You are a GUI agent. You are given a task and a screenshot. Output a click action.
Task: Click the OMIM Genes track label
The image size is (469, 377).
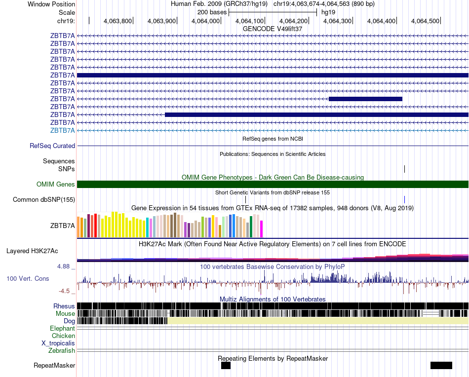pyautogui.click(x=55, y=184)
